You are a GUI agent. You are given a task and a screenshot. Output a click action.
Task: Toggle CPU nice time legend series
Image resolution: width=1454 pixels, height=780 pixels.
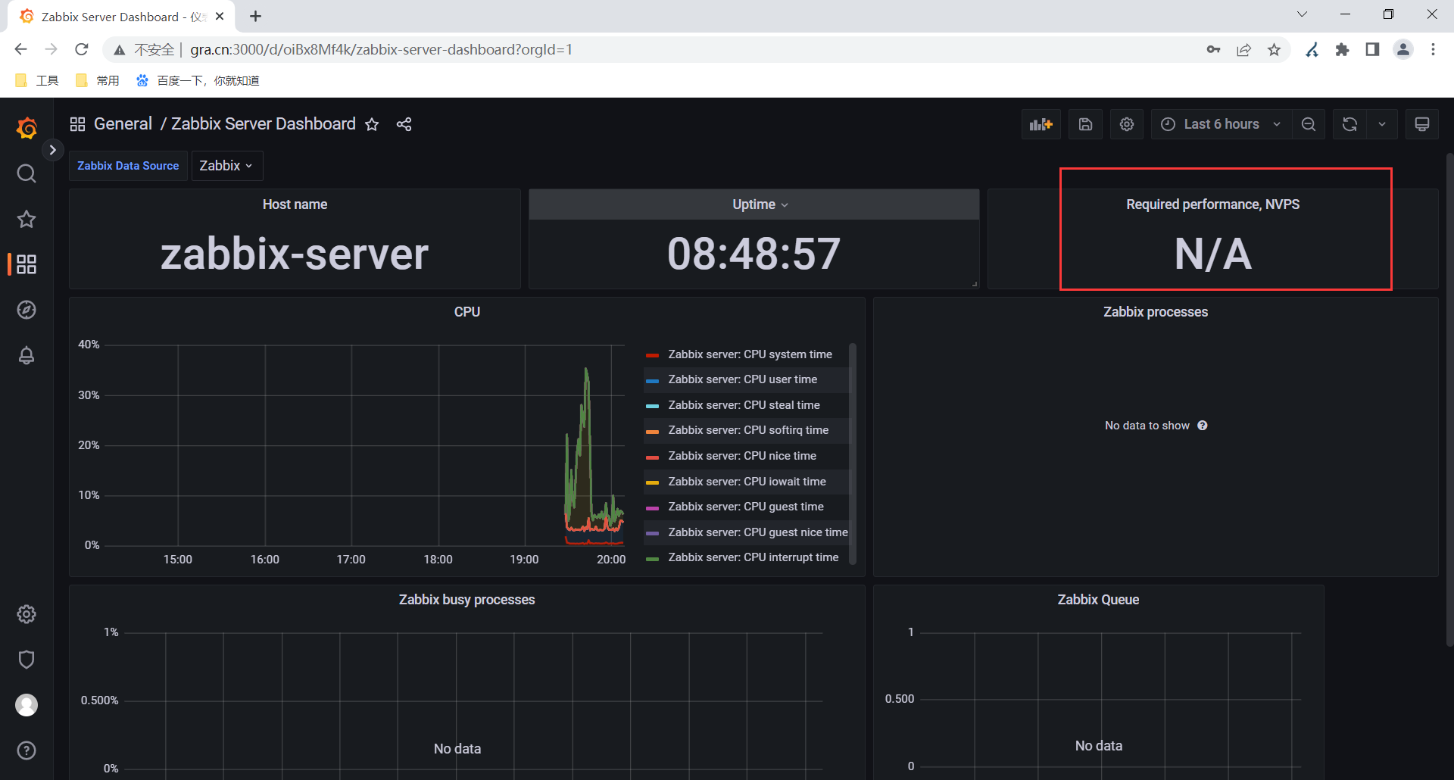742,456
